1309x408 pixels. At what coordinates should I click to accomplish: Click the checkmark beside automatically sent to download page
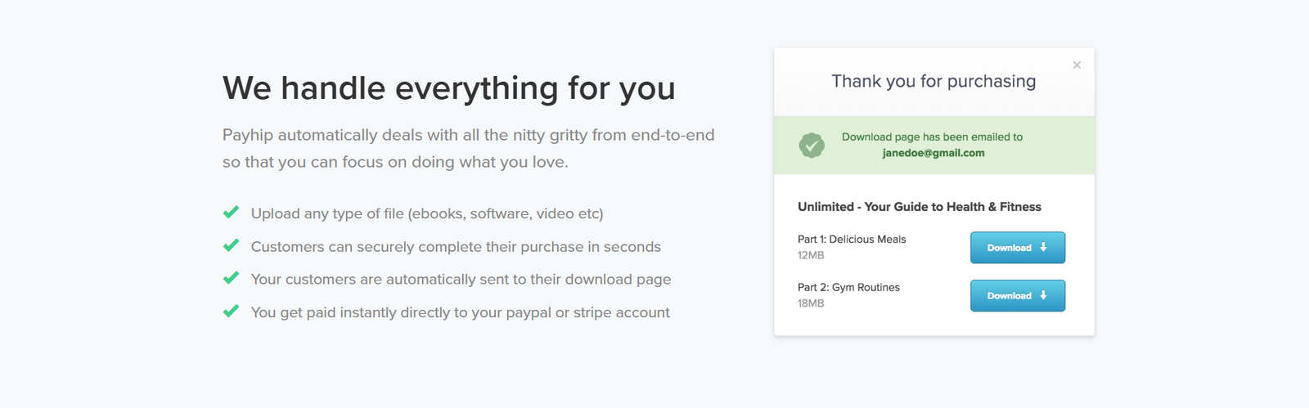232,278
